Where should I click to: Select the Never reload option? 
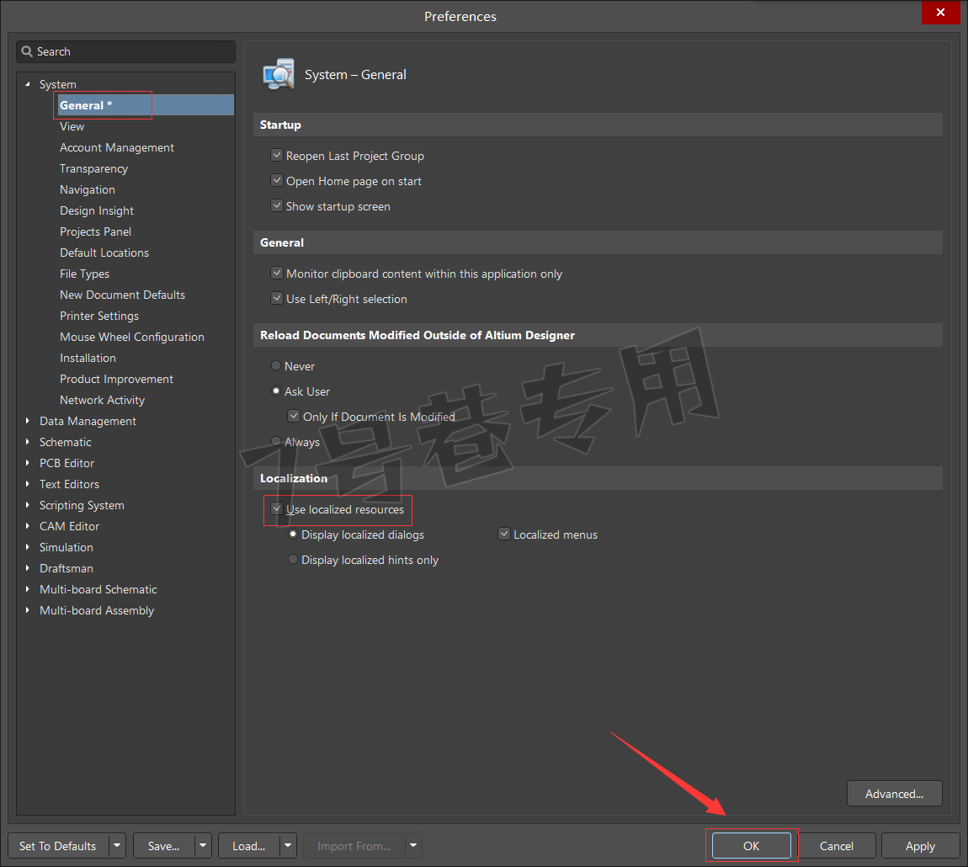coord(276,366)
